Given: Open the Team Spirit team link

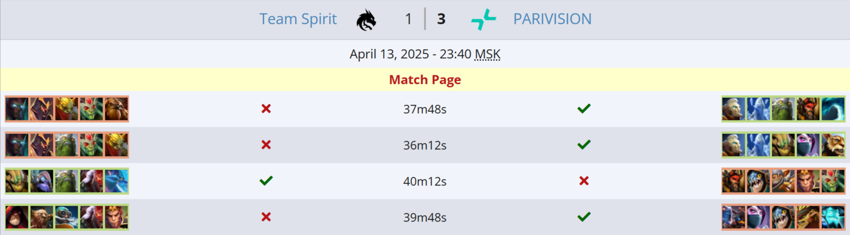Looking at the screenshot, I should (x=298, y=19).
